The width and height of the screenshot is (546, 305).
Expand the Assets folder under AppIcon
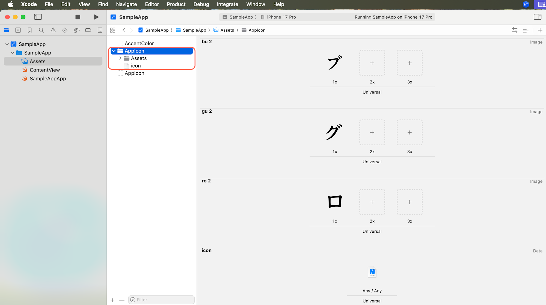click(x=120, y=58)
